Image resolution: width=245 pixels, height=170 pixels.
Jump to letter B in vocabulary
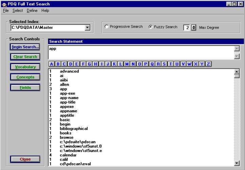(58, 64)
